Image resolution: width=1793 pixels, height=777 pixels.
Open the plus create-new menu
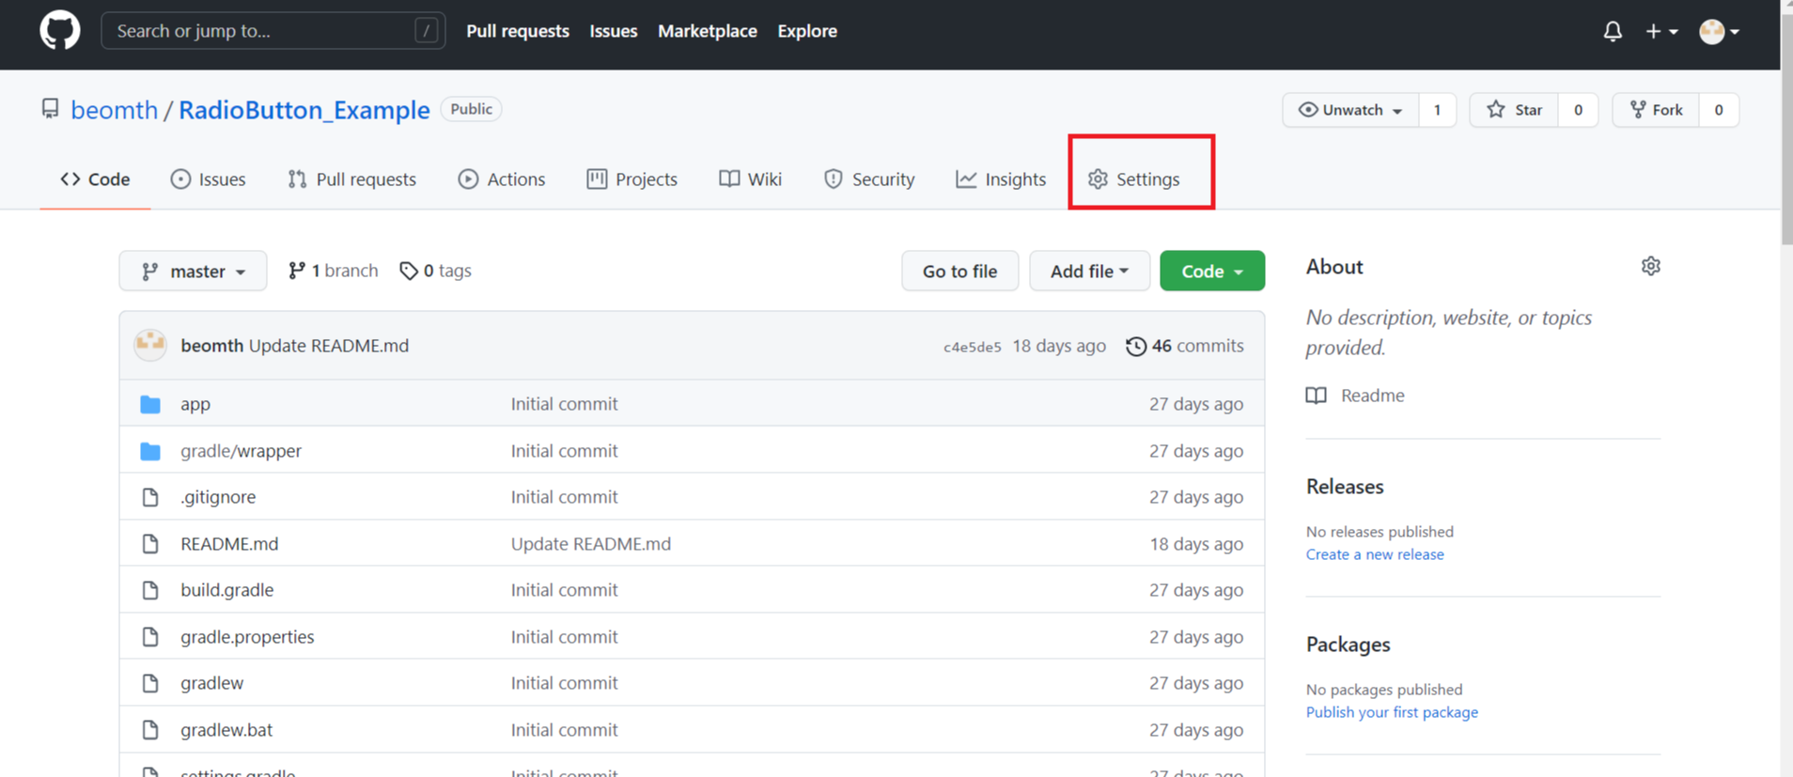click(1661, 31)
